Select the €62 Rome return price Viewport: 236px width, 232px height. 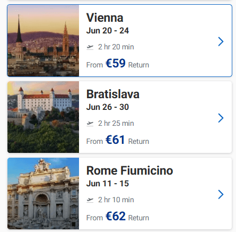(116, 216)
